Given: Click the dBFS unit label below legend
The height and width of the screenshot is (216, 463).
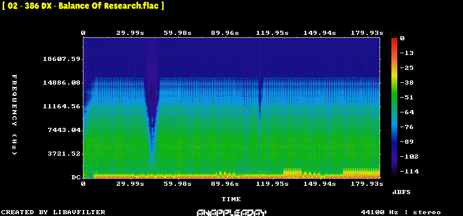Looking at the screenshot, I should click(401, 192).
